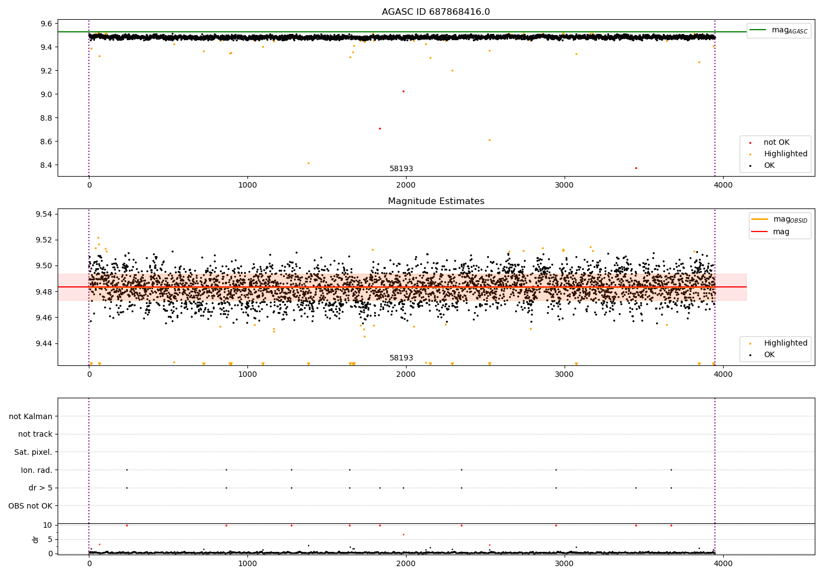Click the '9.2' y-axis tick label
823x576 pixels.
(x=46, y=71)
